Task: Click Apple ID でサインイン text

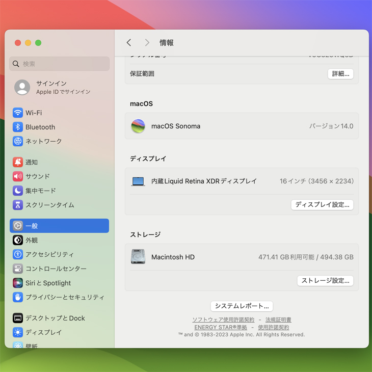Action: [x=63, y=92]
